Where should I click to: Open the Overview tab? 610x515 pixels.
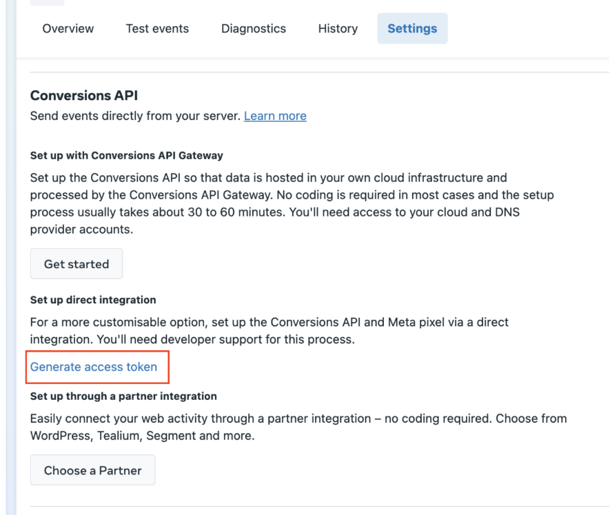[x=68, y=28]
